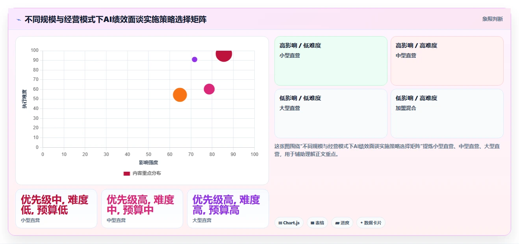Click the sparkle icon in 数据卡片 chip
519x244 pixels.
pos(361,223)
